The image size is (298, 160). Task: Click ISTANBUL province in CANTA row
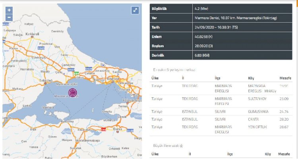190,119
